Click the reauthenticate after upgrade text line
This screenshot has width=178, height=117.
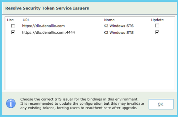[x=79, y=108]
